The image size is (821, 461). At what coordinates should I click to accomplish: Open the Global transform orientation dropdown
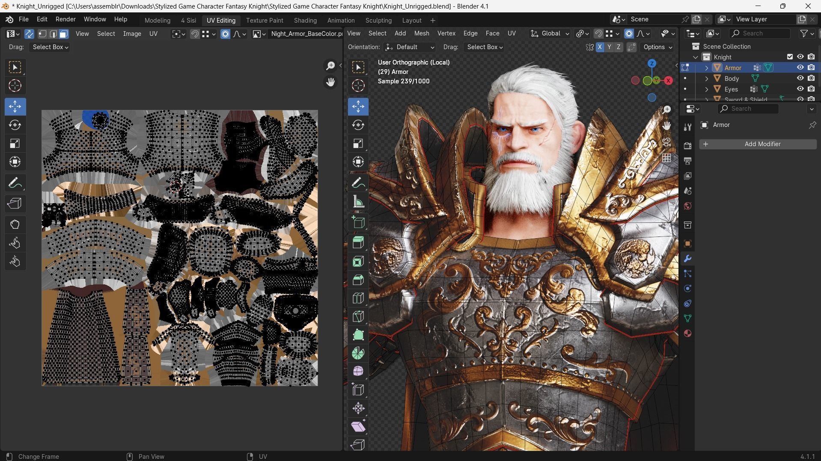550,33
